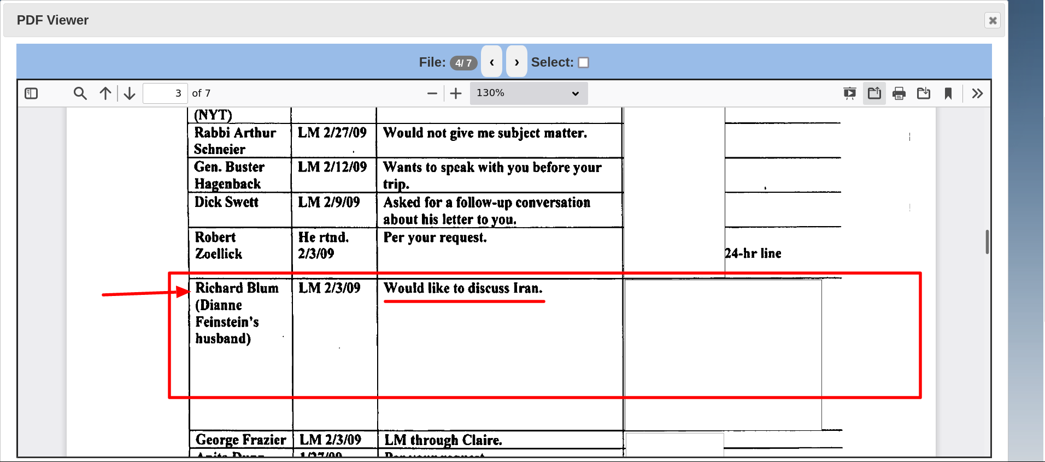This screenshot has width=1045, height=462.
Task: Print the document
Action: (x=899, y=93)
